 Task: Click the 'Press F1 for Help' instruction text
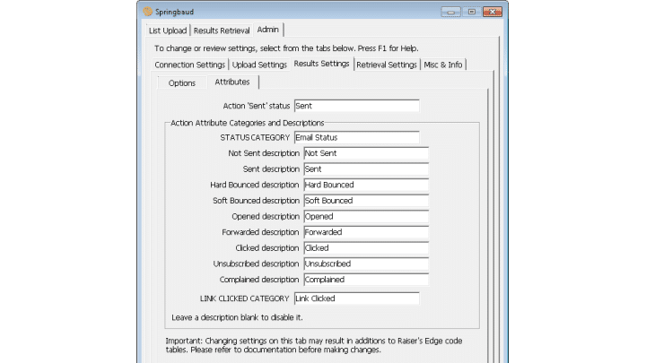pyautogui.click(x=388, y=48)
